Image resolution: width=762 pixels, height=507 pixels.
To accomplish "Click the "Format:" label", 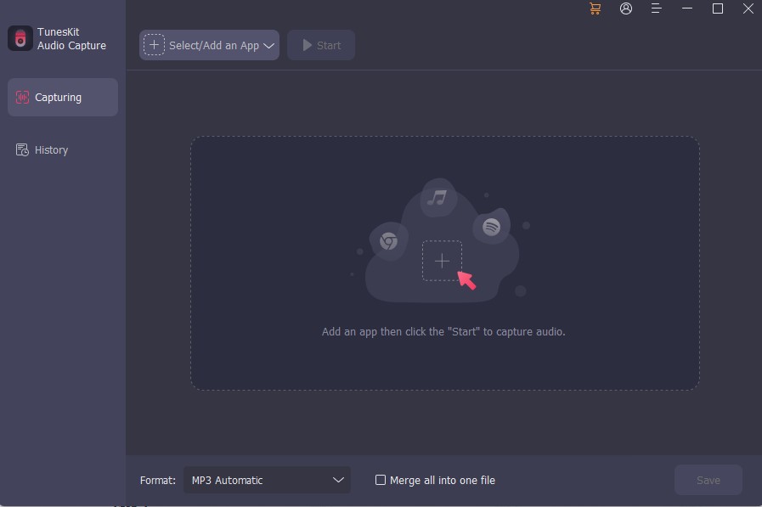I will coord(157,481).
